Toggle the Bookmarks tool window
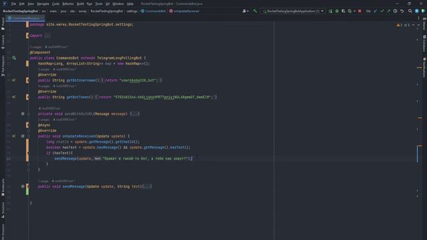The image size is (427, 240). point(3,187)
